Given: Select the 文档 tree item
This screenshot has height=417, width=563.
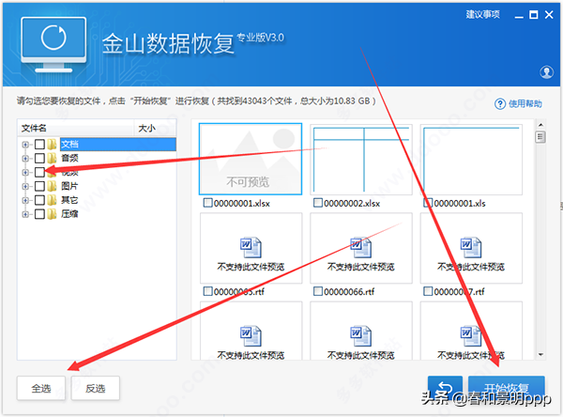Looking at the screenshot, I should [x=118, y=145].
